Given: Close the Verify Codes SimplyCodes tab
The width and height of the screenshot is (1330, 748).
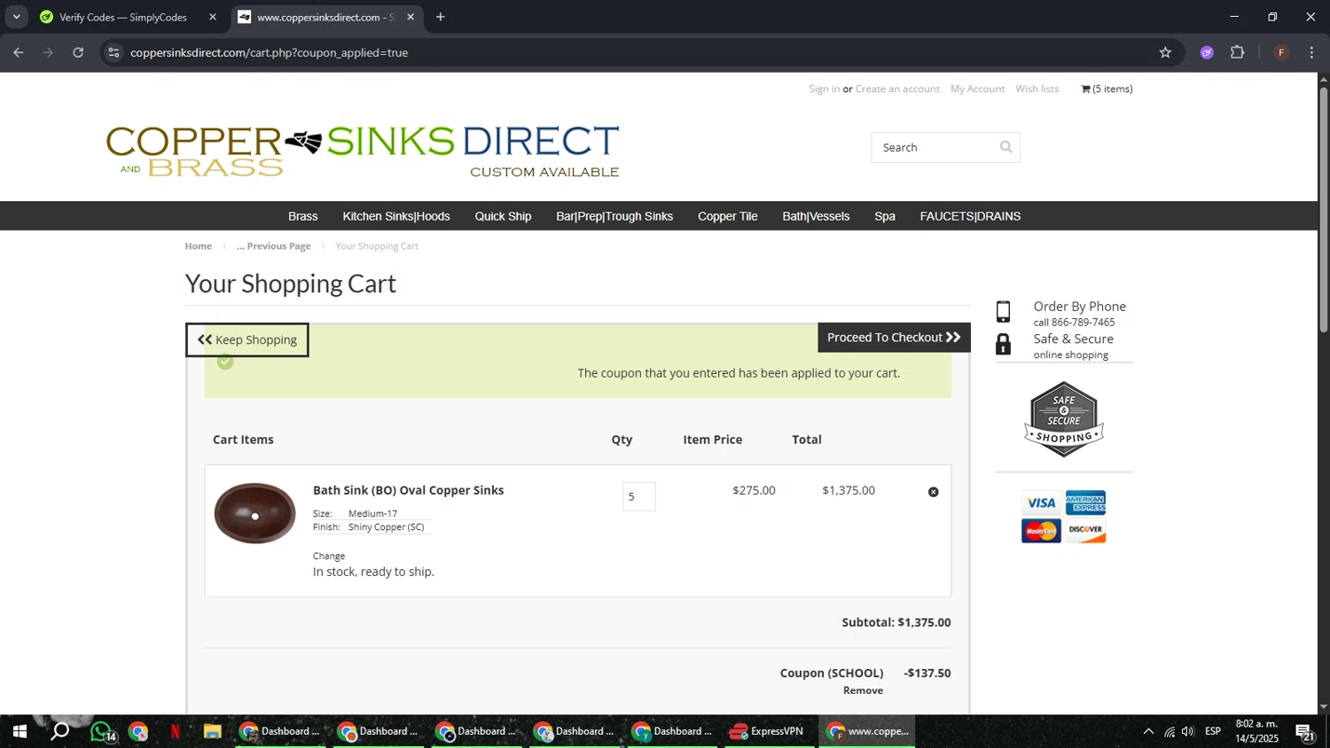Looking at the screenshot, I should [213, 17].
